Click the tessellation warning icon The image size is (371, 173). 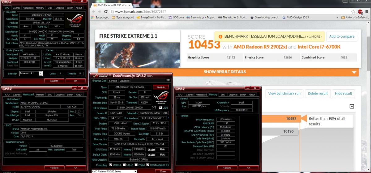pyautogui.click(x=220, y=36)
